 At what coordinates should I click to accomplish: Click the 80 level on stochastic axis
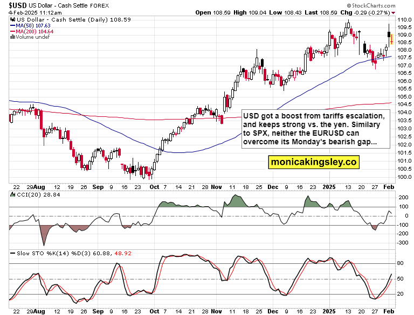pyautogui.click(x=401, y=263)
